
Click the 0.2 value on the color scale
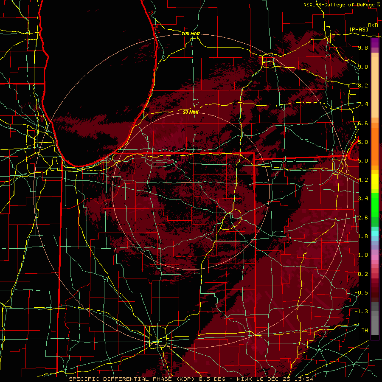point(363,274)
